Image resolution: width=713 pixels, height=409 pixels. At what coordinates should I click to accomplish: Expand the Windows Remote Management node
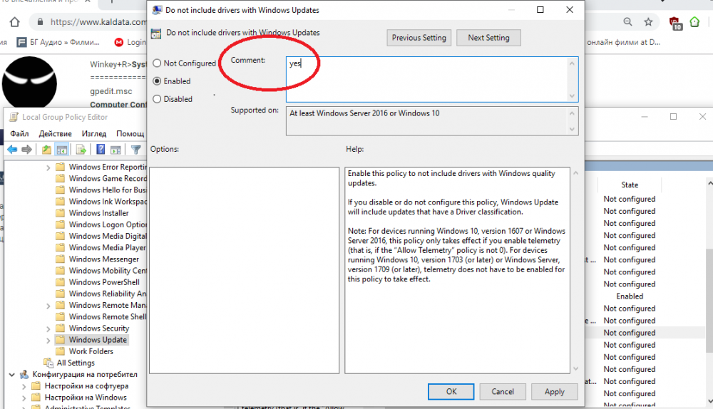(x=48, y=306)
